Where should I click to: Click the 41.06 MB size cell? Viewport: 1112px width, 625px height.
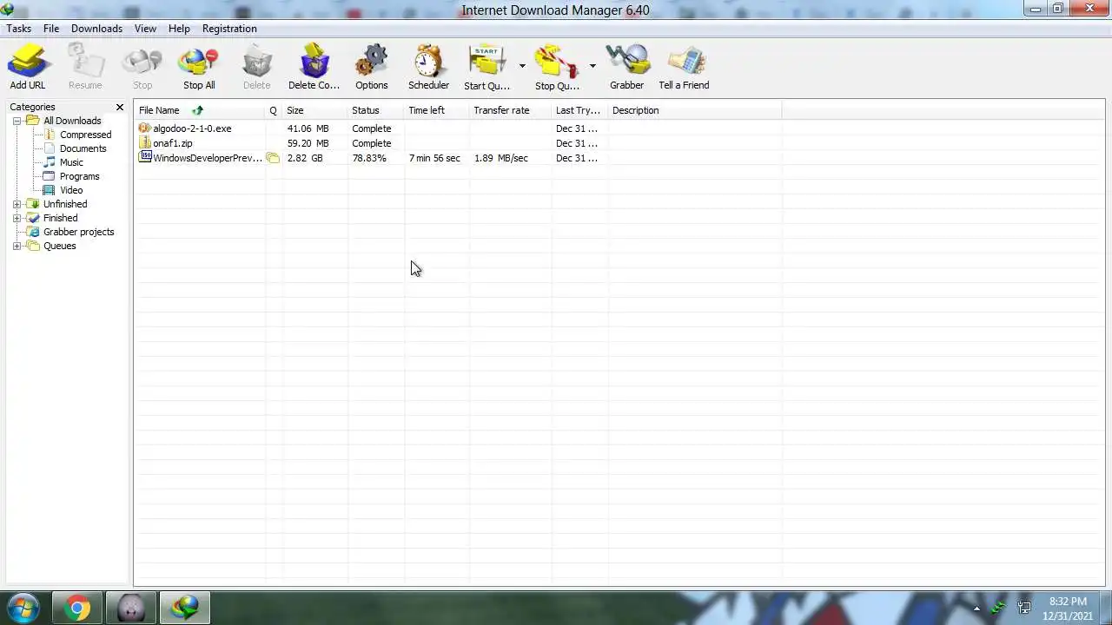pyautogui.click(x=308, y=128)
